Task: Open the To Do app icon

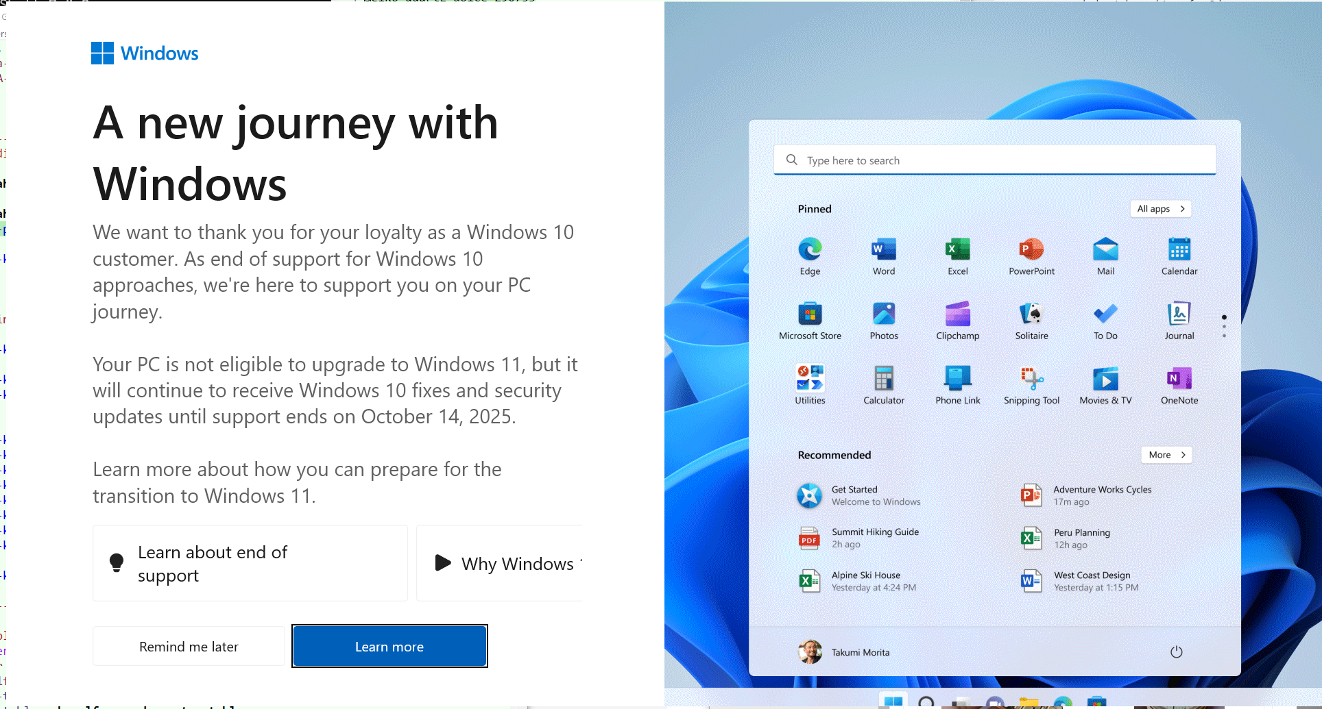Action: pyautogui.click(x=1105, y=314)
